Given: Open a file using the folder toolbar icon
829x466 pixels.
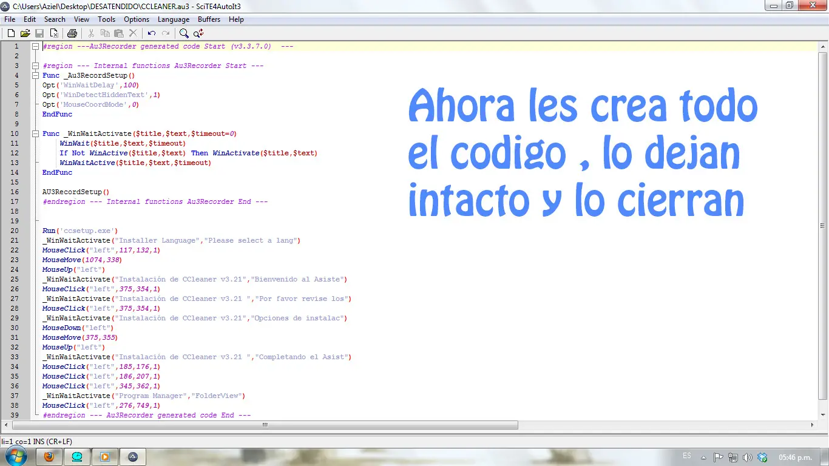Looking at the screenshot, I should tap(25, 33).
